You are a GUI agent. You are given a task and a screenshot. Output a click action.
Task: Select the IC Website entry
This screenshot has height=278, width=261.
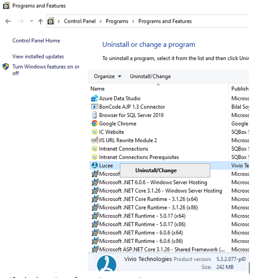111,132
